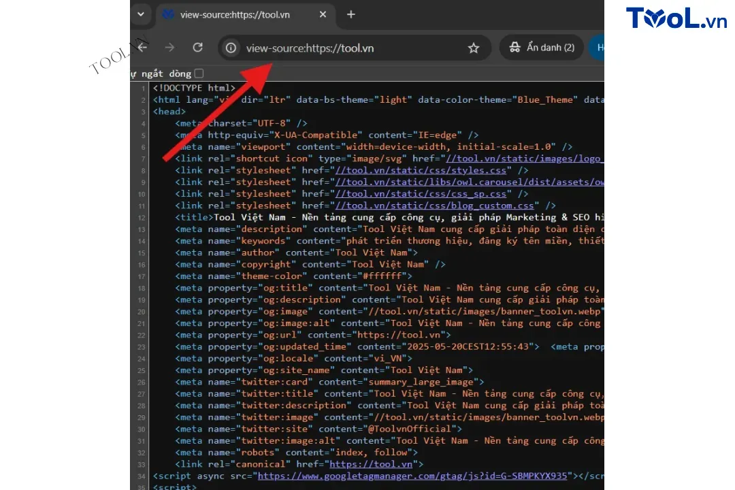Click the <title> tag line text
This screenshot has width=735, height=490.
pos(389,217)
